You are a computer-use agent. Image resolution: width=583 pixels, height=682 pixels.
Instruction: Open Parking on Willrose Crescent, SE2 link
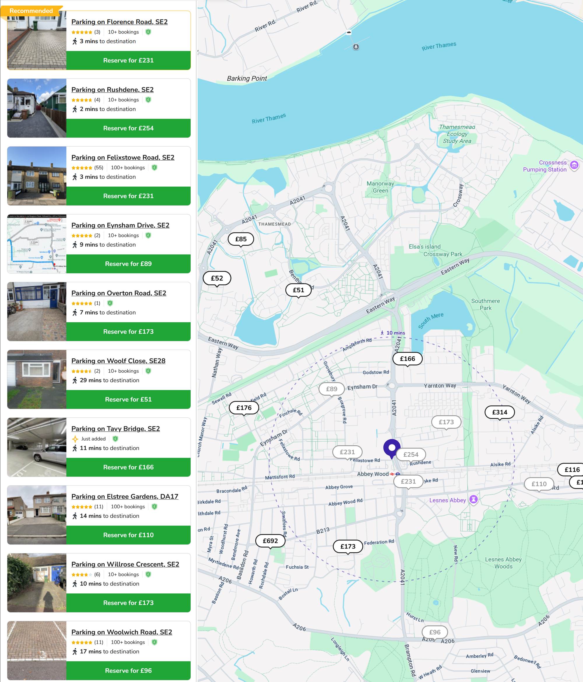click(125, 564)
